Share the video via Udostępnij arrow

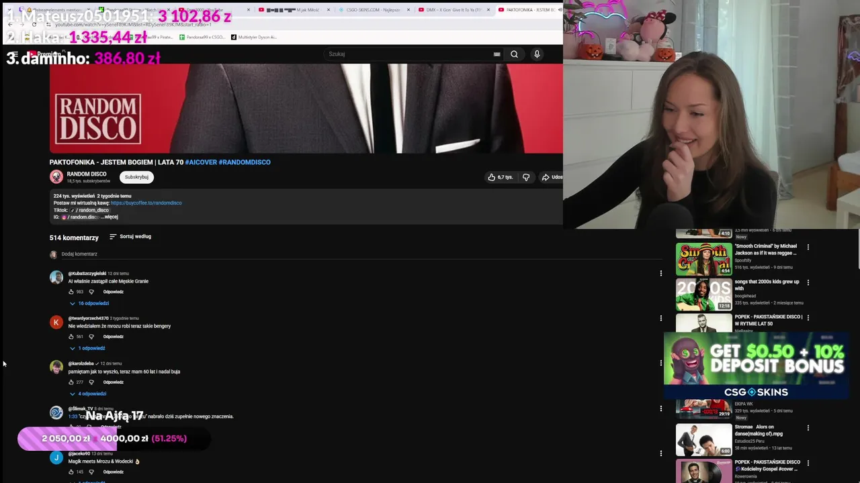pyautogui.click(x=552, y=177)
